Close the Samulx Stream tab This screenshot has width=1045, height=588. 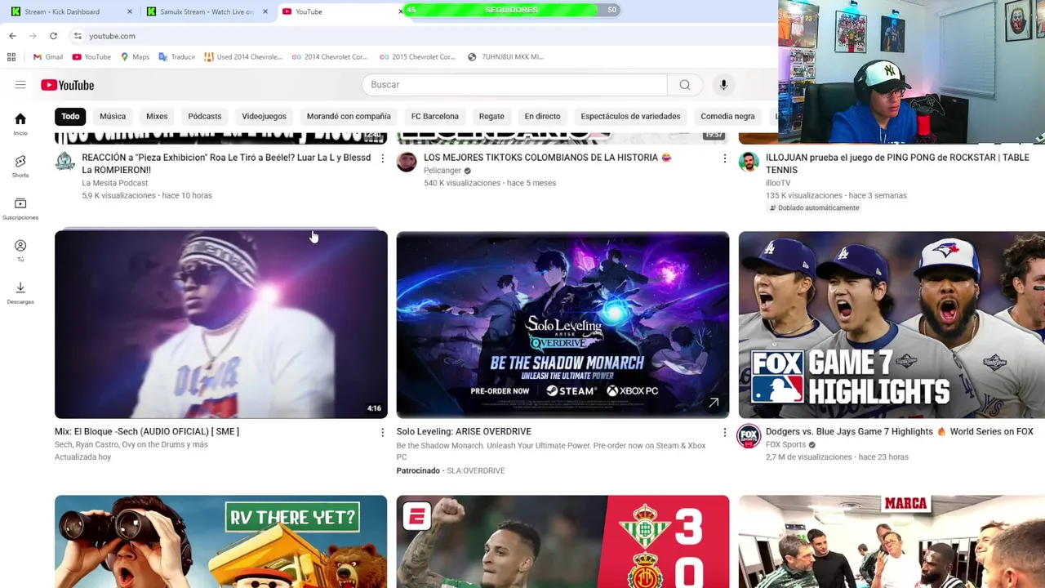coord(265,11)
